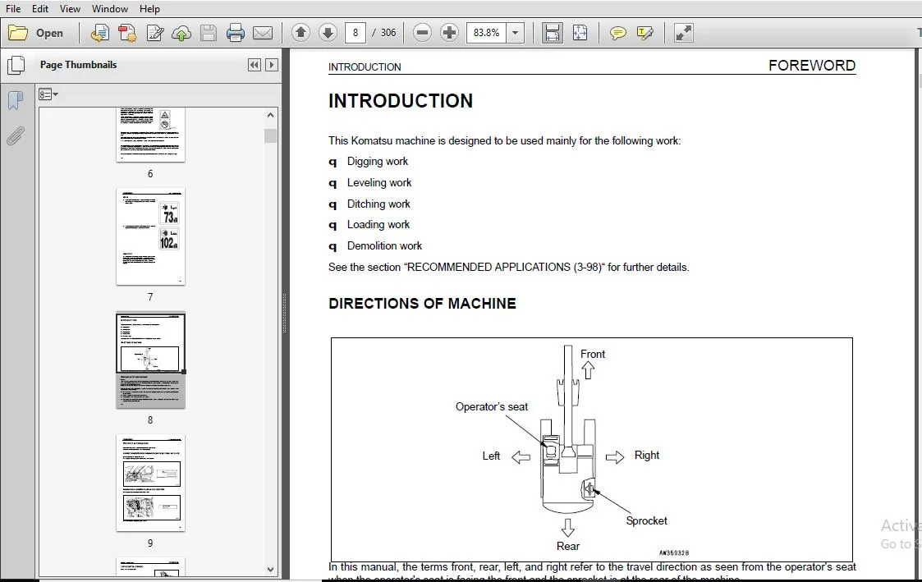Select page 7 thumbnail

(x=150, y=236)
